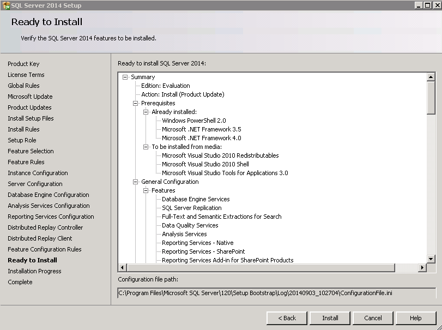Click the vertical scrollbar up arrow
The height and width of the screenshot is (330, 442).
tap(431, 77)
